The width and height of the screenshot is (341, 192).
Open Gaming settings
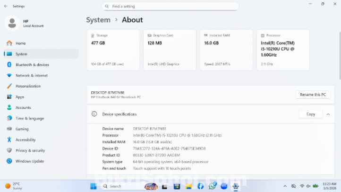click(x=22, y=129)
